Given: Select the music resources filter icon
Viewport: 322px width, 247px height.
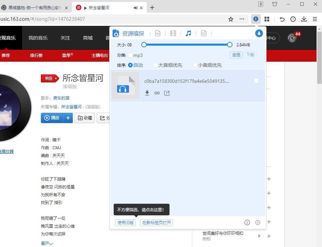Looking at the screenshot, I should click(188, 33).
